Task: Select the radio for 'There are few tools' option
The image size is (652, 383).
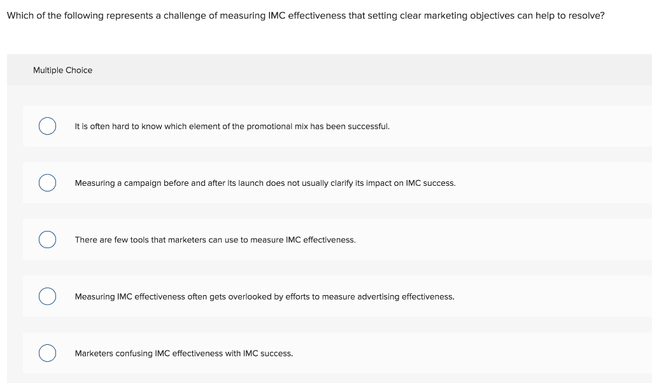Action: point(47,240)
